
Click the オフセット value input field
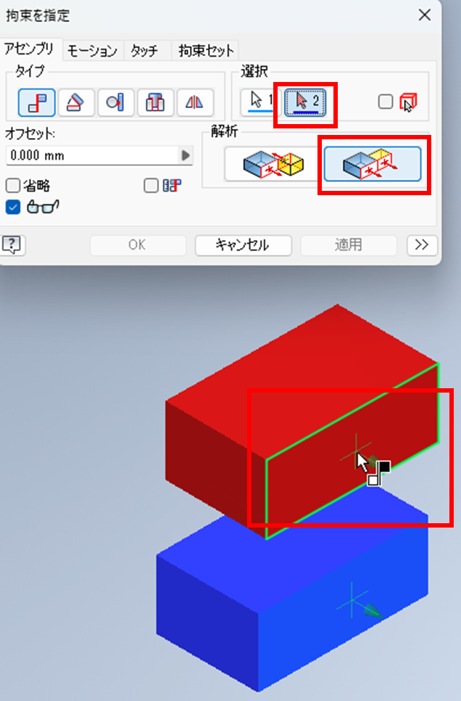(93, 155)
